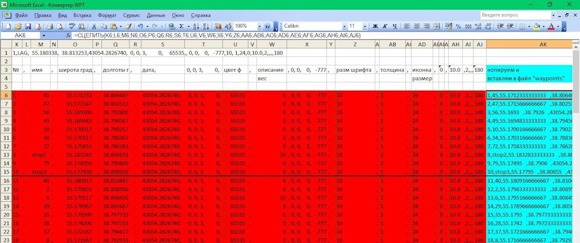Apply red font color button
This screenshot has height=243, width=580.
click(x=551, y=26)
